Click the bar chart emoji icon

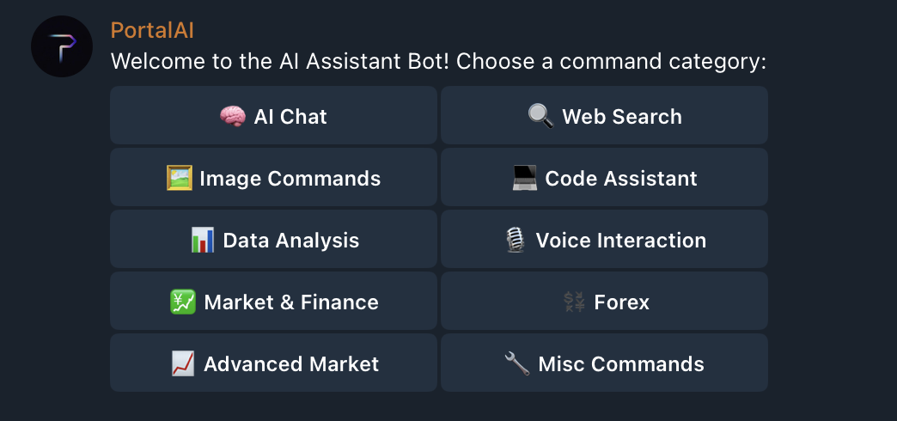(203, 240)
